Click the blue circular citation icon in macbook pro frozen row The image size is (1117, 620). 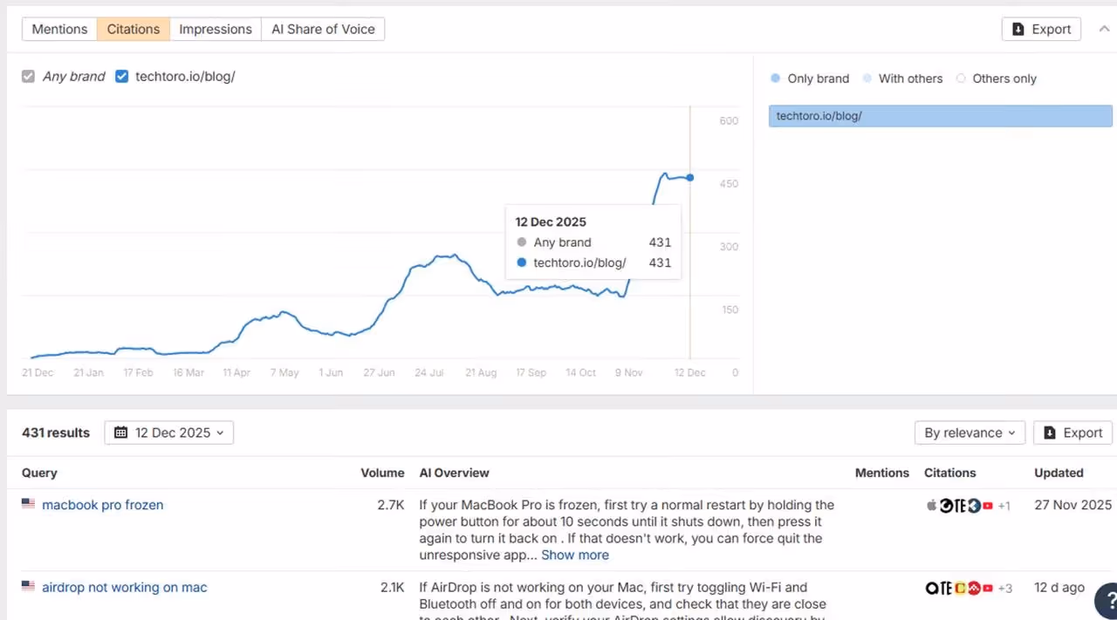[975, 506]
